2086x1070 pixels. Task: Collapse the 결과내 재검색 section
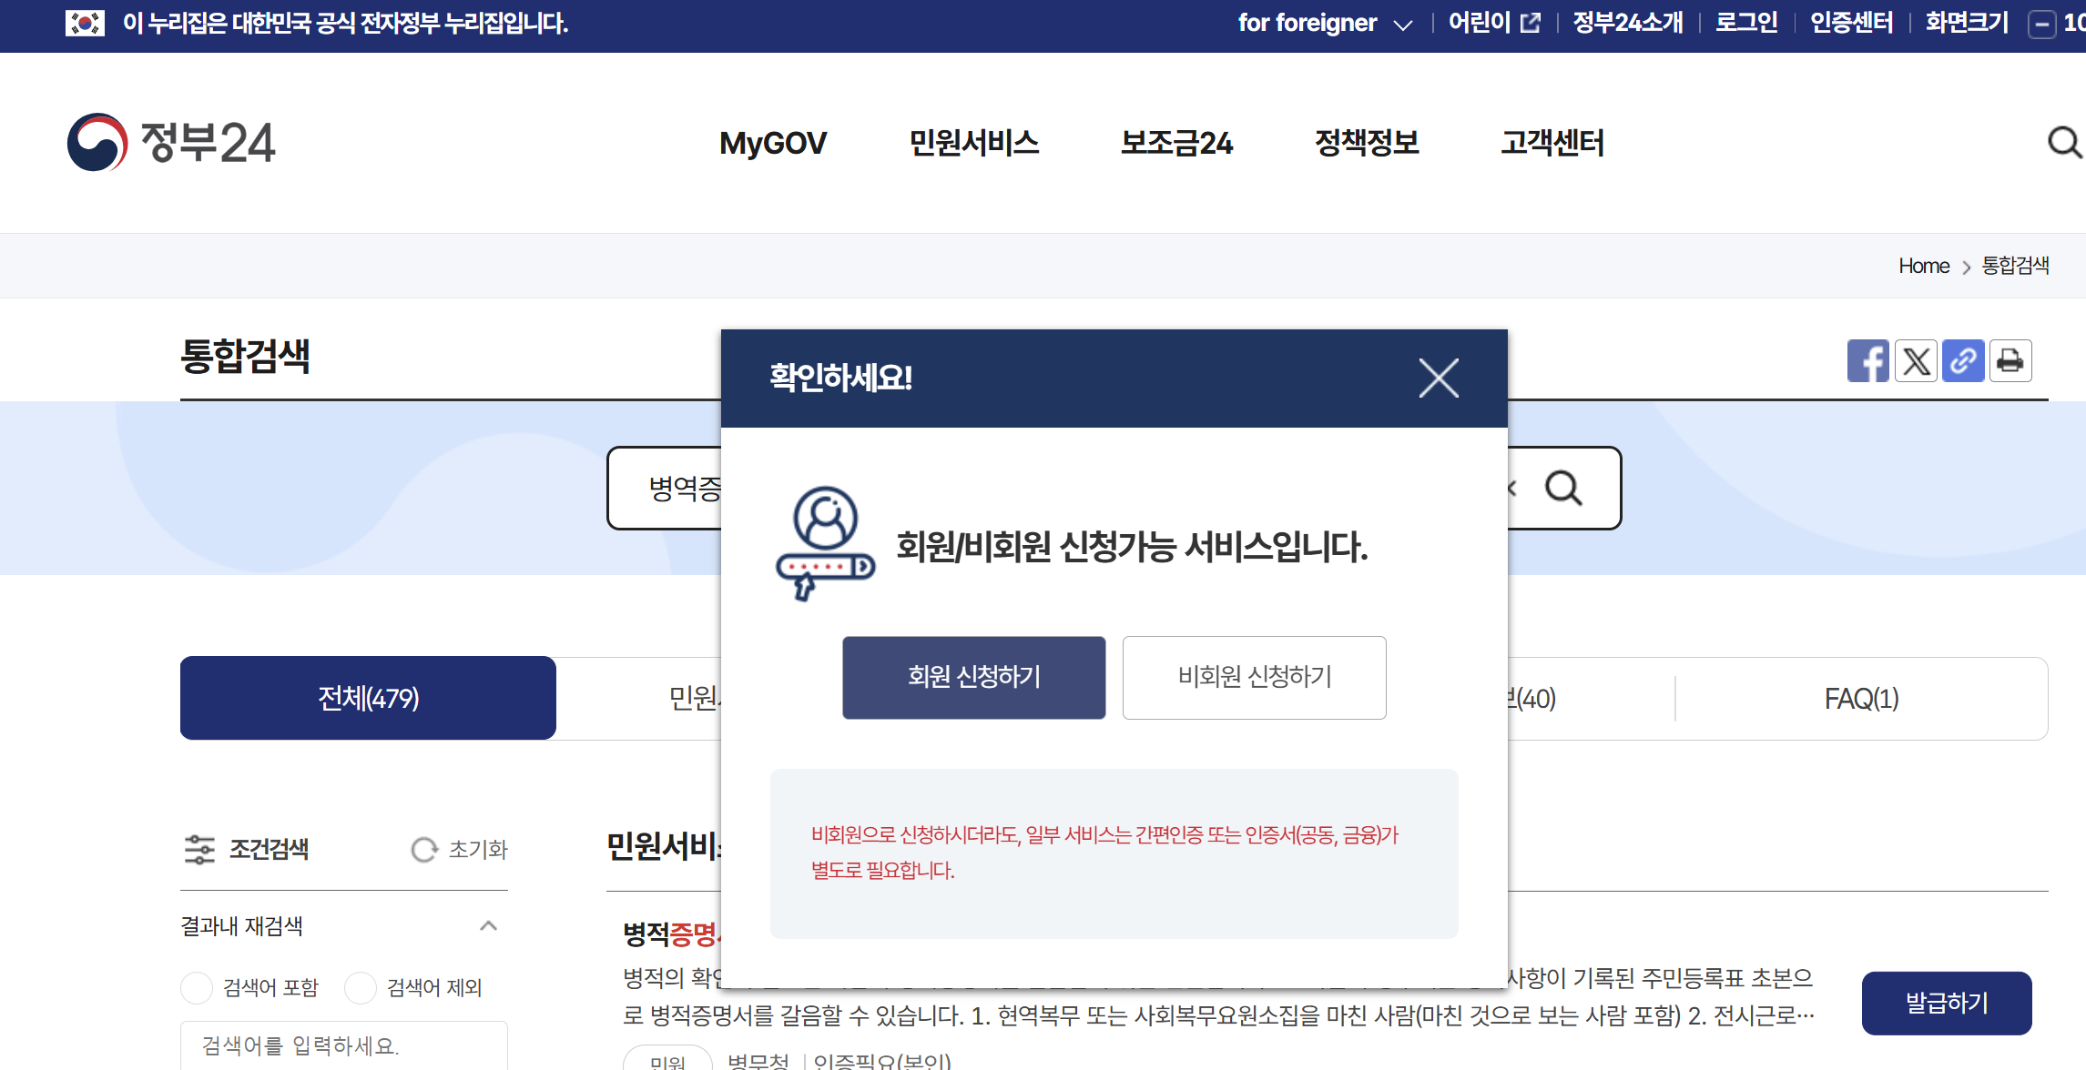click(488, 926)
